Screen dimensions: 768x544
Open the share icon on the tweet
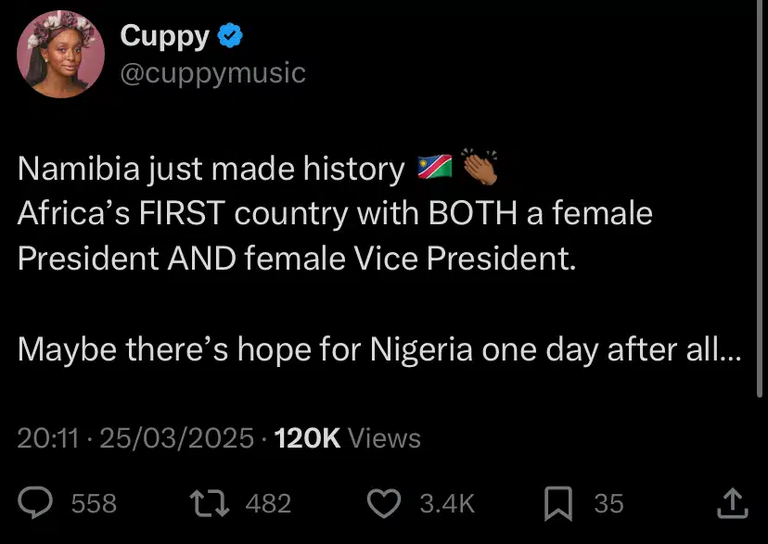pos(732,503)
